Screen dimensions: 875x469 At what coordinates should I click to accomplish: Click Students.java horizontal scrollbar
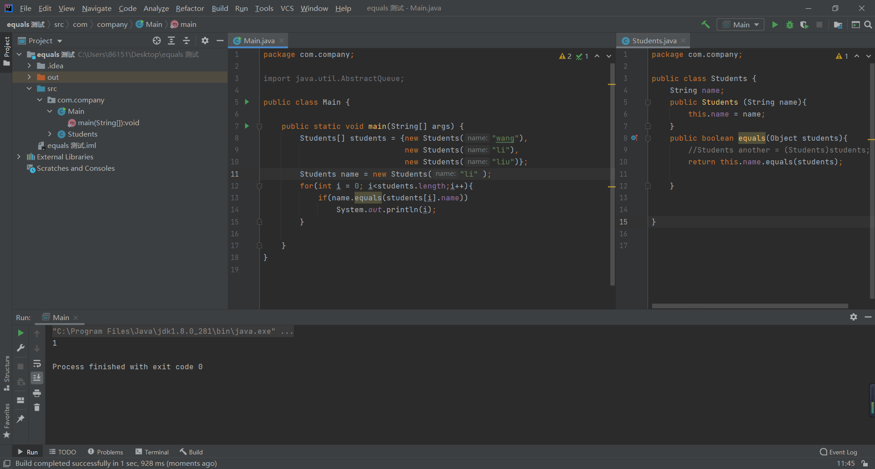click(750, 306)
